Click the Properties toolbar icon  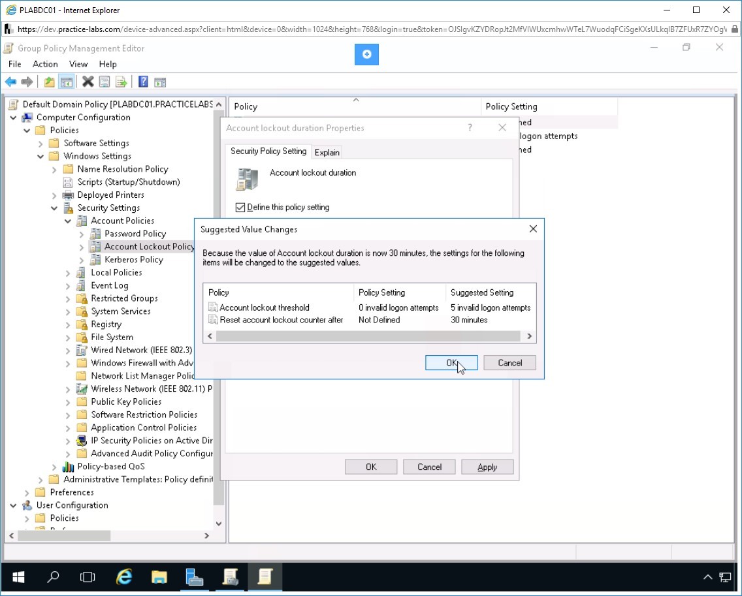(104, 82)
